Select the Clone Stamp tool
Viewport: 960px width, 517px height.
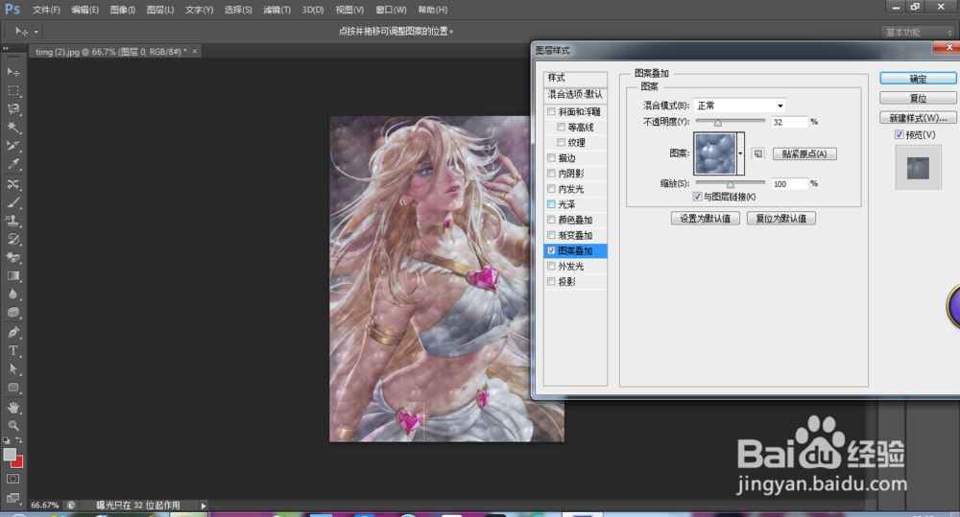pyautogui.click(x=12, y=221)
